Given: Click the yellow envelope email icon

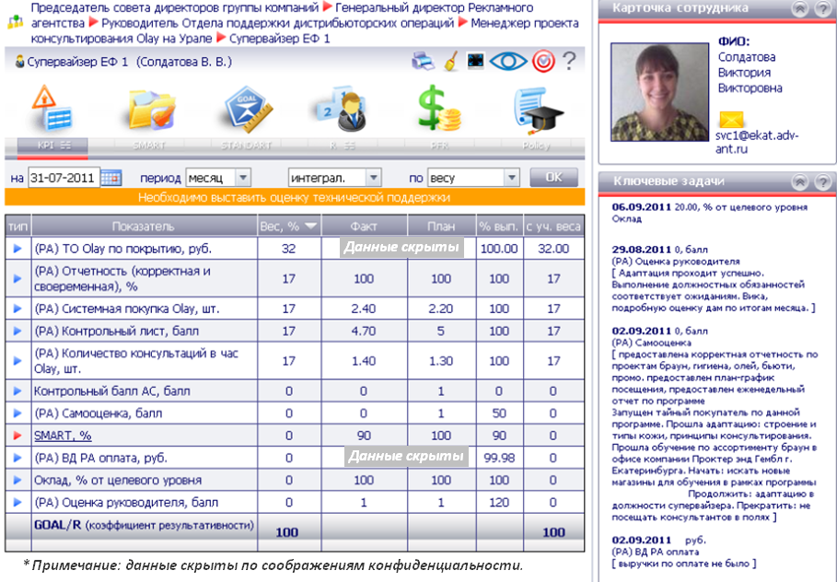Looking at the screenshot, I should (x=731, y=119).
